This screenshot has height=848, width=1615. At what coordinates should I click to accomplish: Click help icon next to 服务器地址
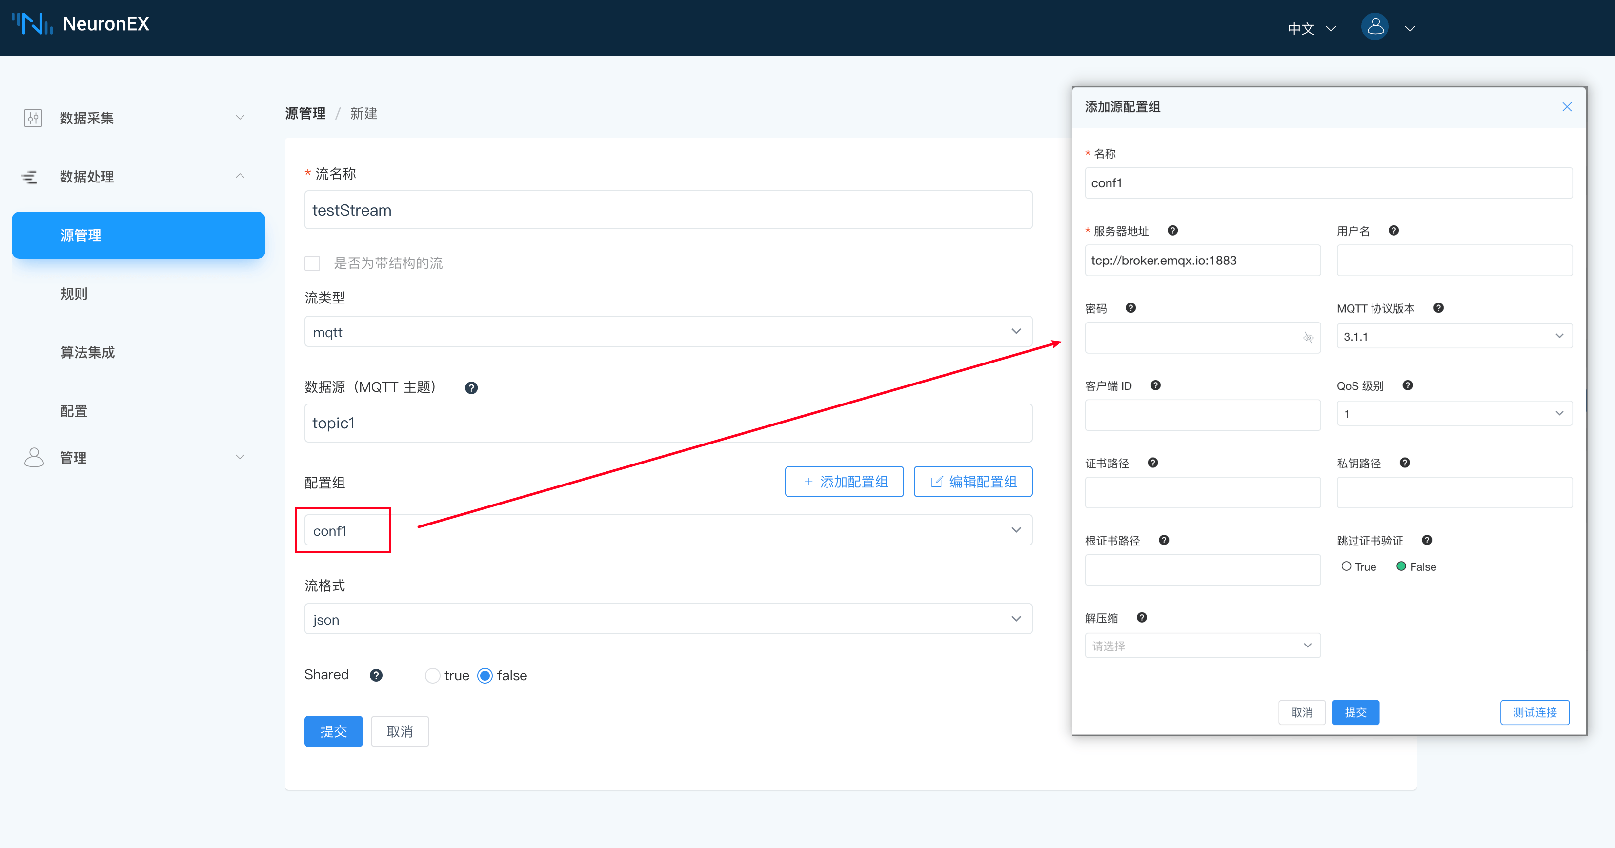click(1172, 231)
